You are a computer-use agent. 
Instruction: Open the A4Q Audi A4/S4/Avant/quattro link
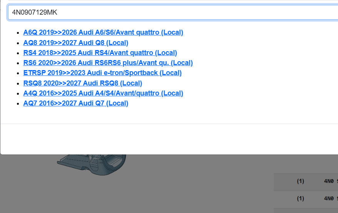point(103,93)
